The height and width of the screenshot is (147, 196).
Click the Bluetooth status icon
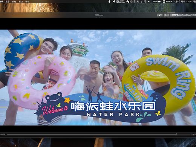coord(141,2)
